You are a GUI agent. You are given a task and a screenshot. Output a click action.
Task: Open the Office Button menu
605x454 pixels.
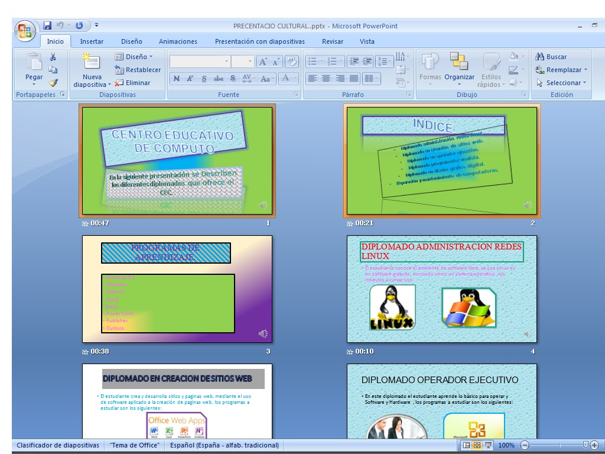point(25,31)
